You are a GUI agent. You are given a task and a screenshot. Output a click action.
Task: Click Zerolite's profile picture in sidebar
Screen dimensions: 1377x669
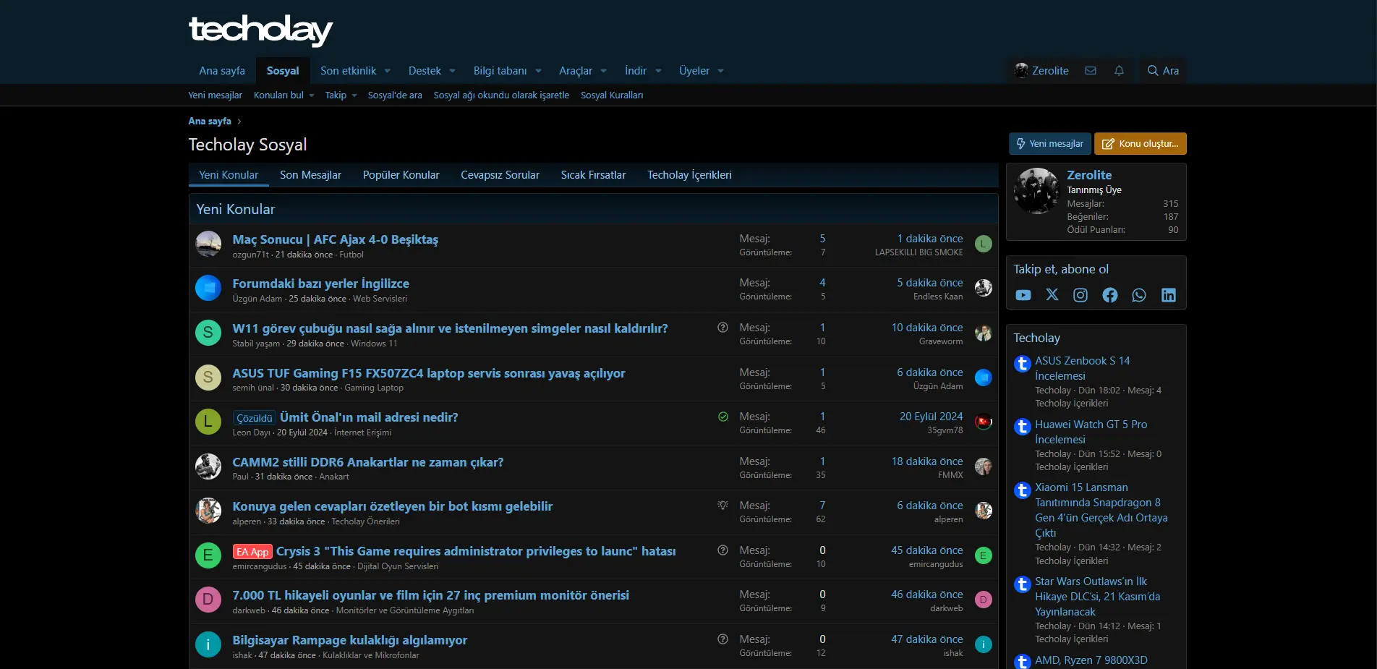1036,191
